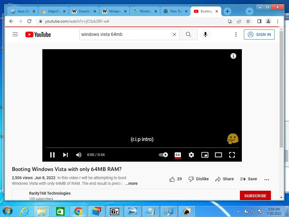Switch to theater mode
Screen dimensions: 289x217
coord(218,155)
